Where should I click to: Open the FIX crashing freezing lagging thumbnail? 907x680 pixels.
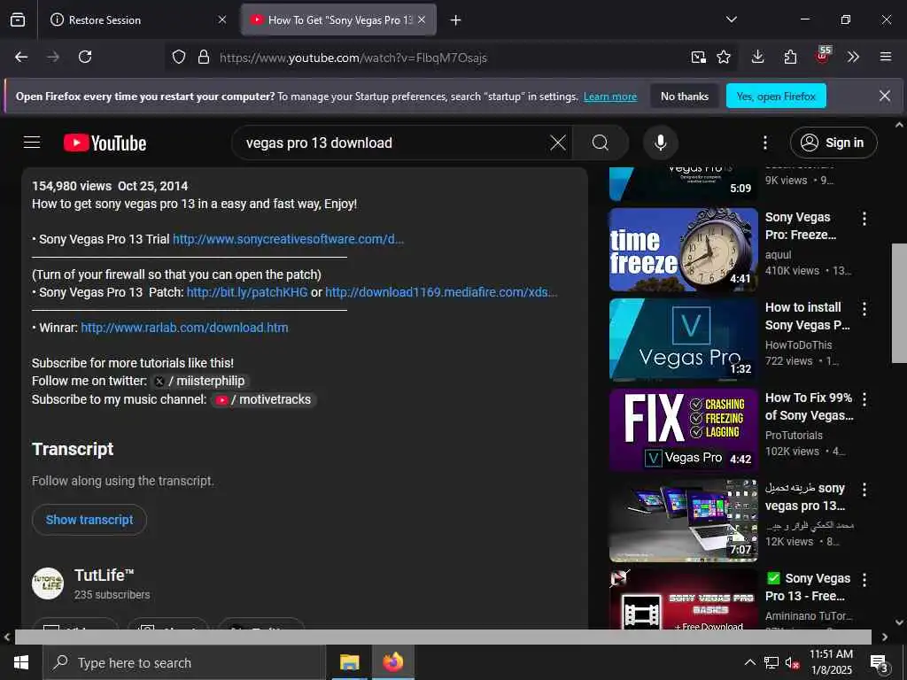(x=683, y=430)
